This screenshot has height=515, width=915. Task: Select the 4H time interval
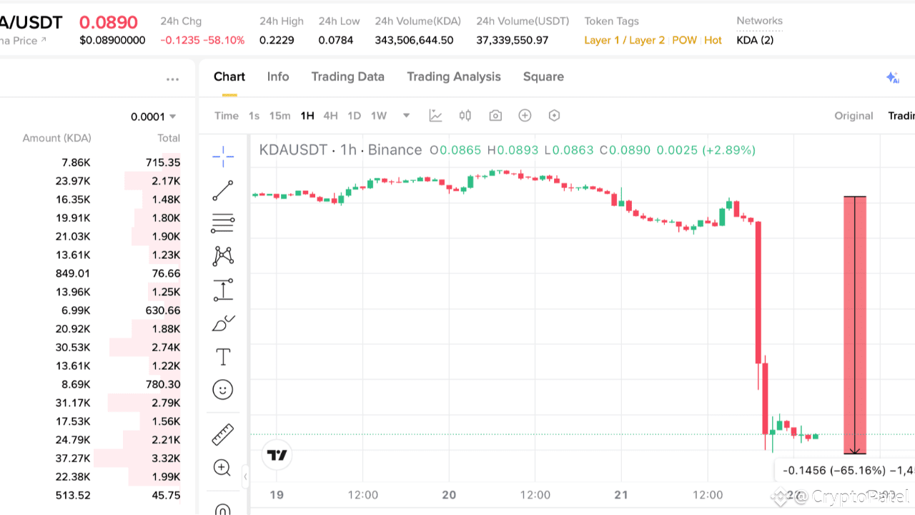click(330, 116)
